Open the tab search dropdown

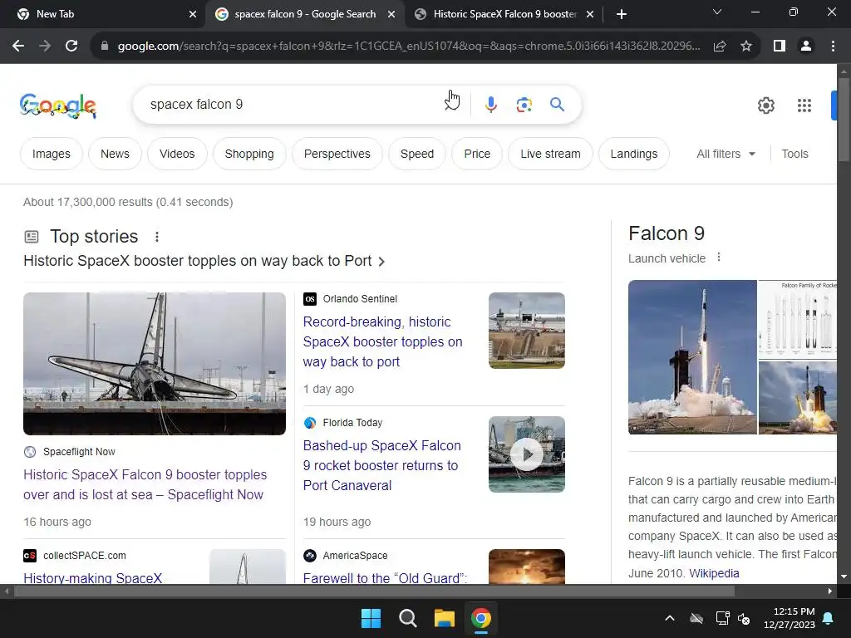click(717, 12)
